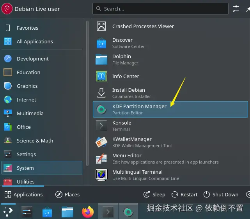
Task: Switch to the Applications tab
Action: [x=23, y=194]
